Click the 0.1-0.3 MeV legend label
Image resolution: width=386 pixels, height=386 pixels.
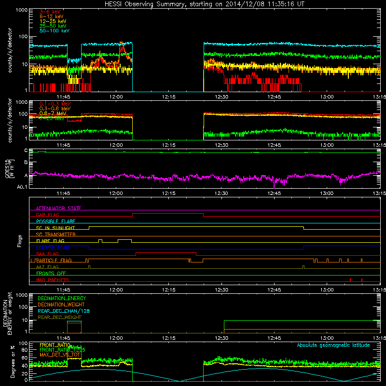pos(55,104)
